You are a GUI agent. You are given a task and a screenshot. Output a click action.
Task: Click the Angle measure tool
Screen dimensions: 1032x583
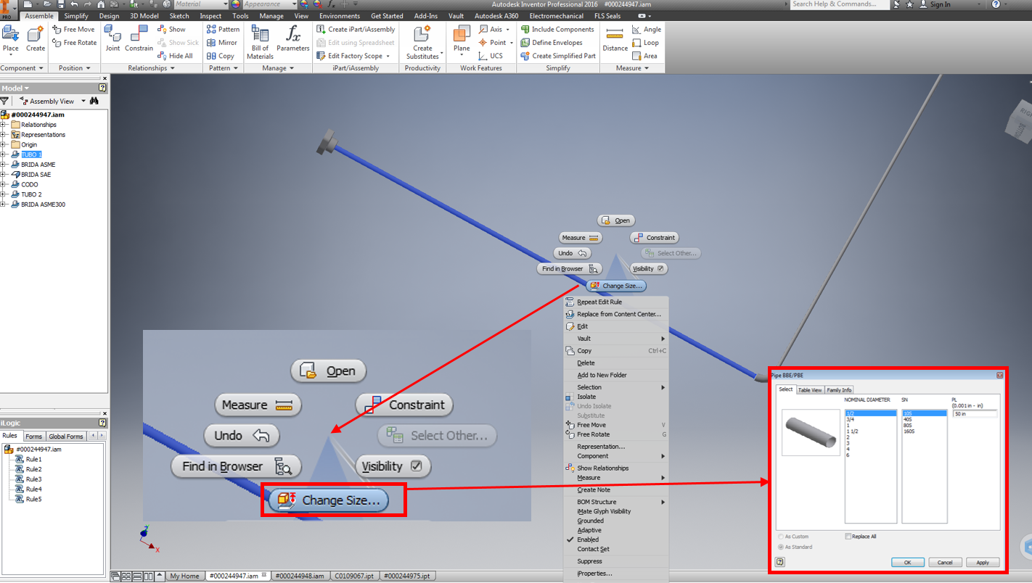tap(646, 30)
